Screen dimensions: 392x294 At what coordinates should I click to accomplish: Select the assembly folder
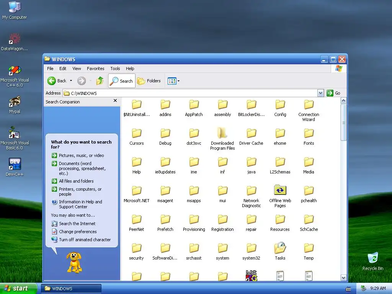coord(222,108)
